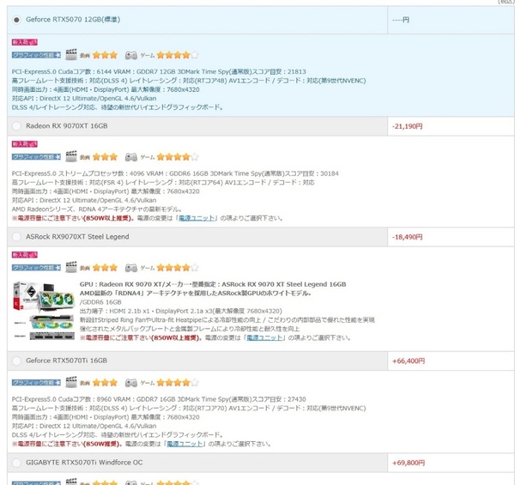This screenshot has width=515, height=485.
Task: Click the video clapperboard icon for ASRock Steel Legend
Action: [x=71, y=267]
